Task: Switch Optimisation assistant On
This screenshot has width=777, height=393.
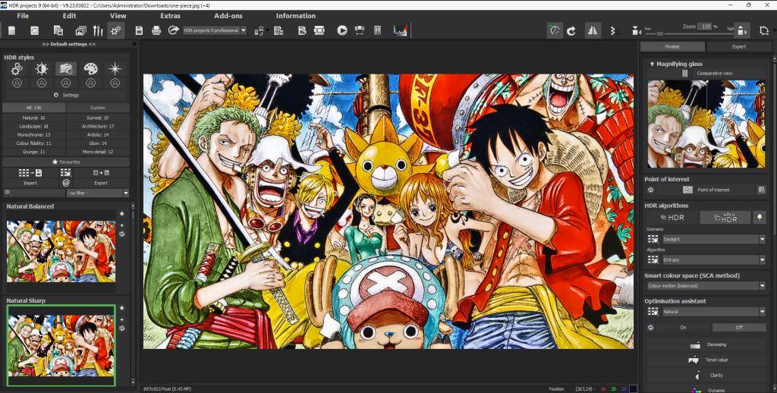Action: (x=682, y=327)
